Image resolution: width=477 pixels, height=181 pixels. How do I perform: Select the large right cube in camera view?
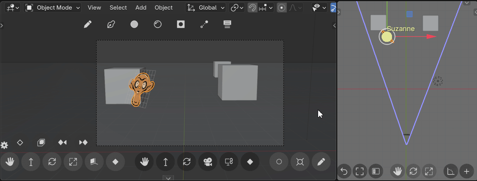238,82
